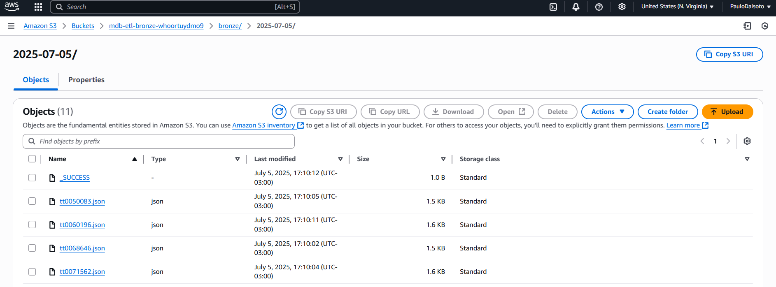Open the help question mark menu
Screen dimensions: 776x287
599,7
